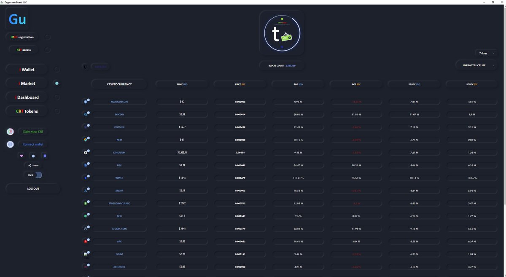Click the Ethereum Classic coin icon
Viewport: 506px width, 277px height.
point(86,203)
